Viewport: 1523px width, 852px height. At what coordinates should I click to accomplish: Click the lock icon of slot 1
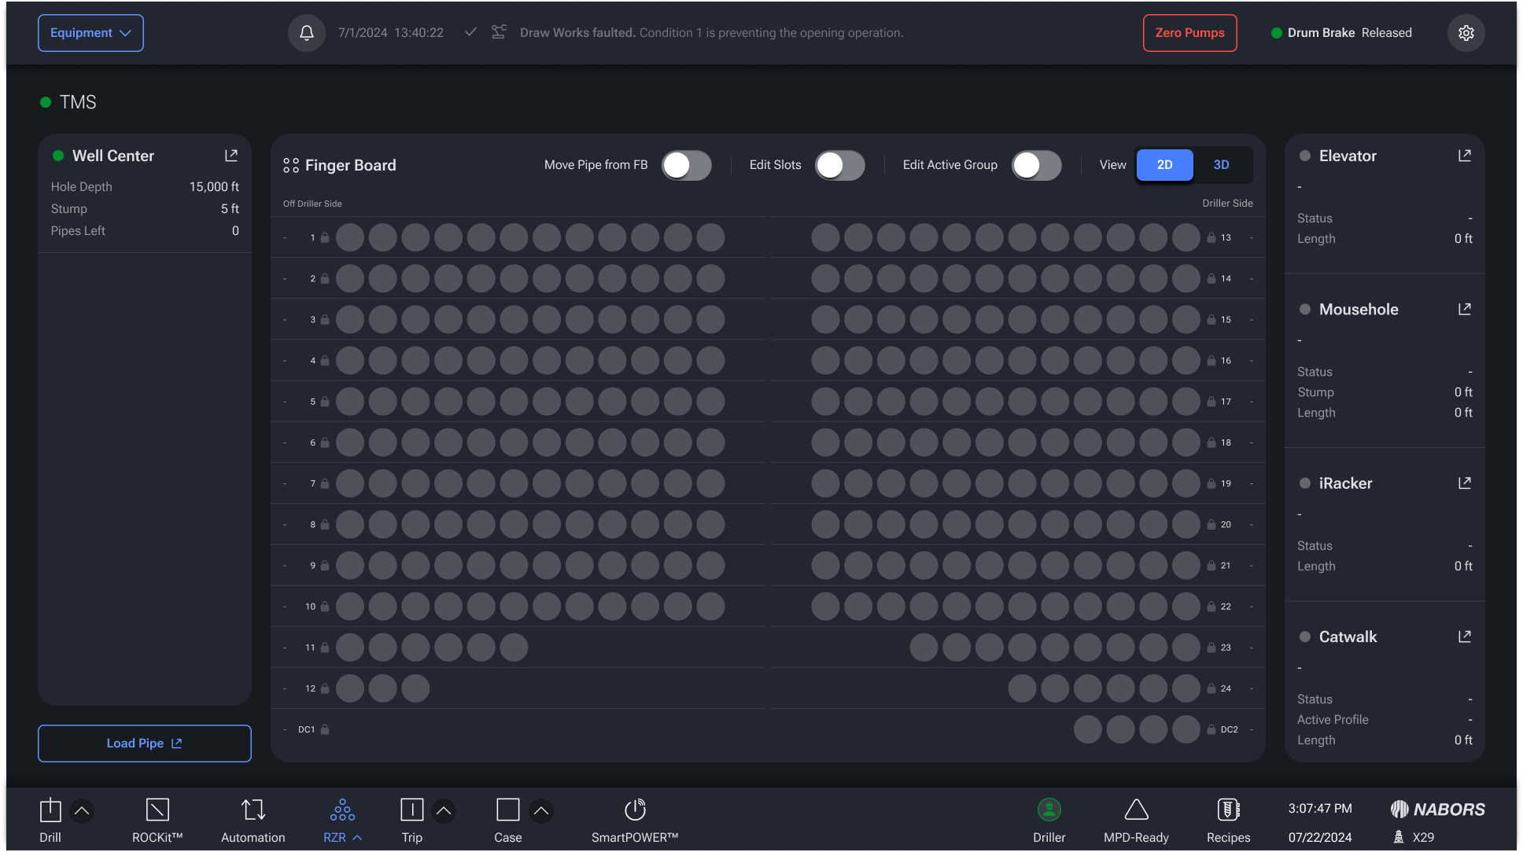[x=325, y=237]
